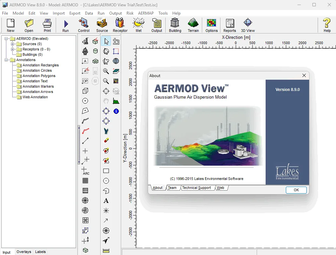Click the north arrow annotation tool
The width and height of the screenshot is (336, 255).
[106, 240]
